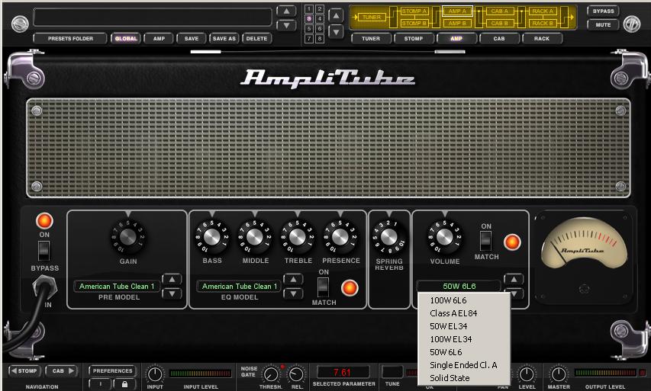Select next Pre Model with down arrow
The width and height of the screenshot is (651, 391).
pyautogui.click(x=172, y=293)
